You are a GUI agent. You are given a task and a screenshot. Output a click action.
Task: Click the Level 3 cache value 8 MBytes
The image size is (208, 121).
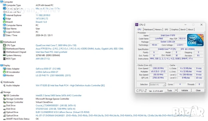tap(186, 78)
